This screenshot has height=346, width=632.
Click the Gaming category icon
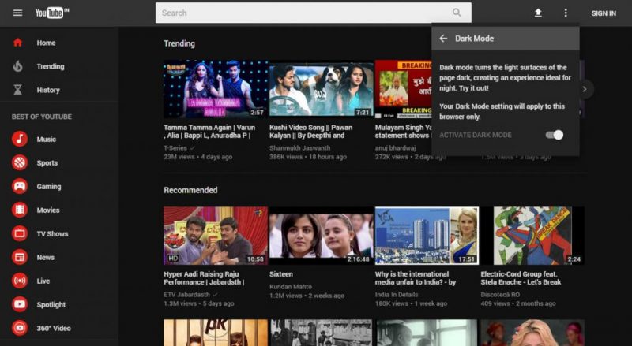[19, 187]
